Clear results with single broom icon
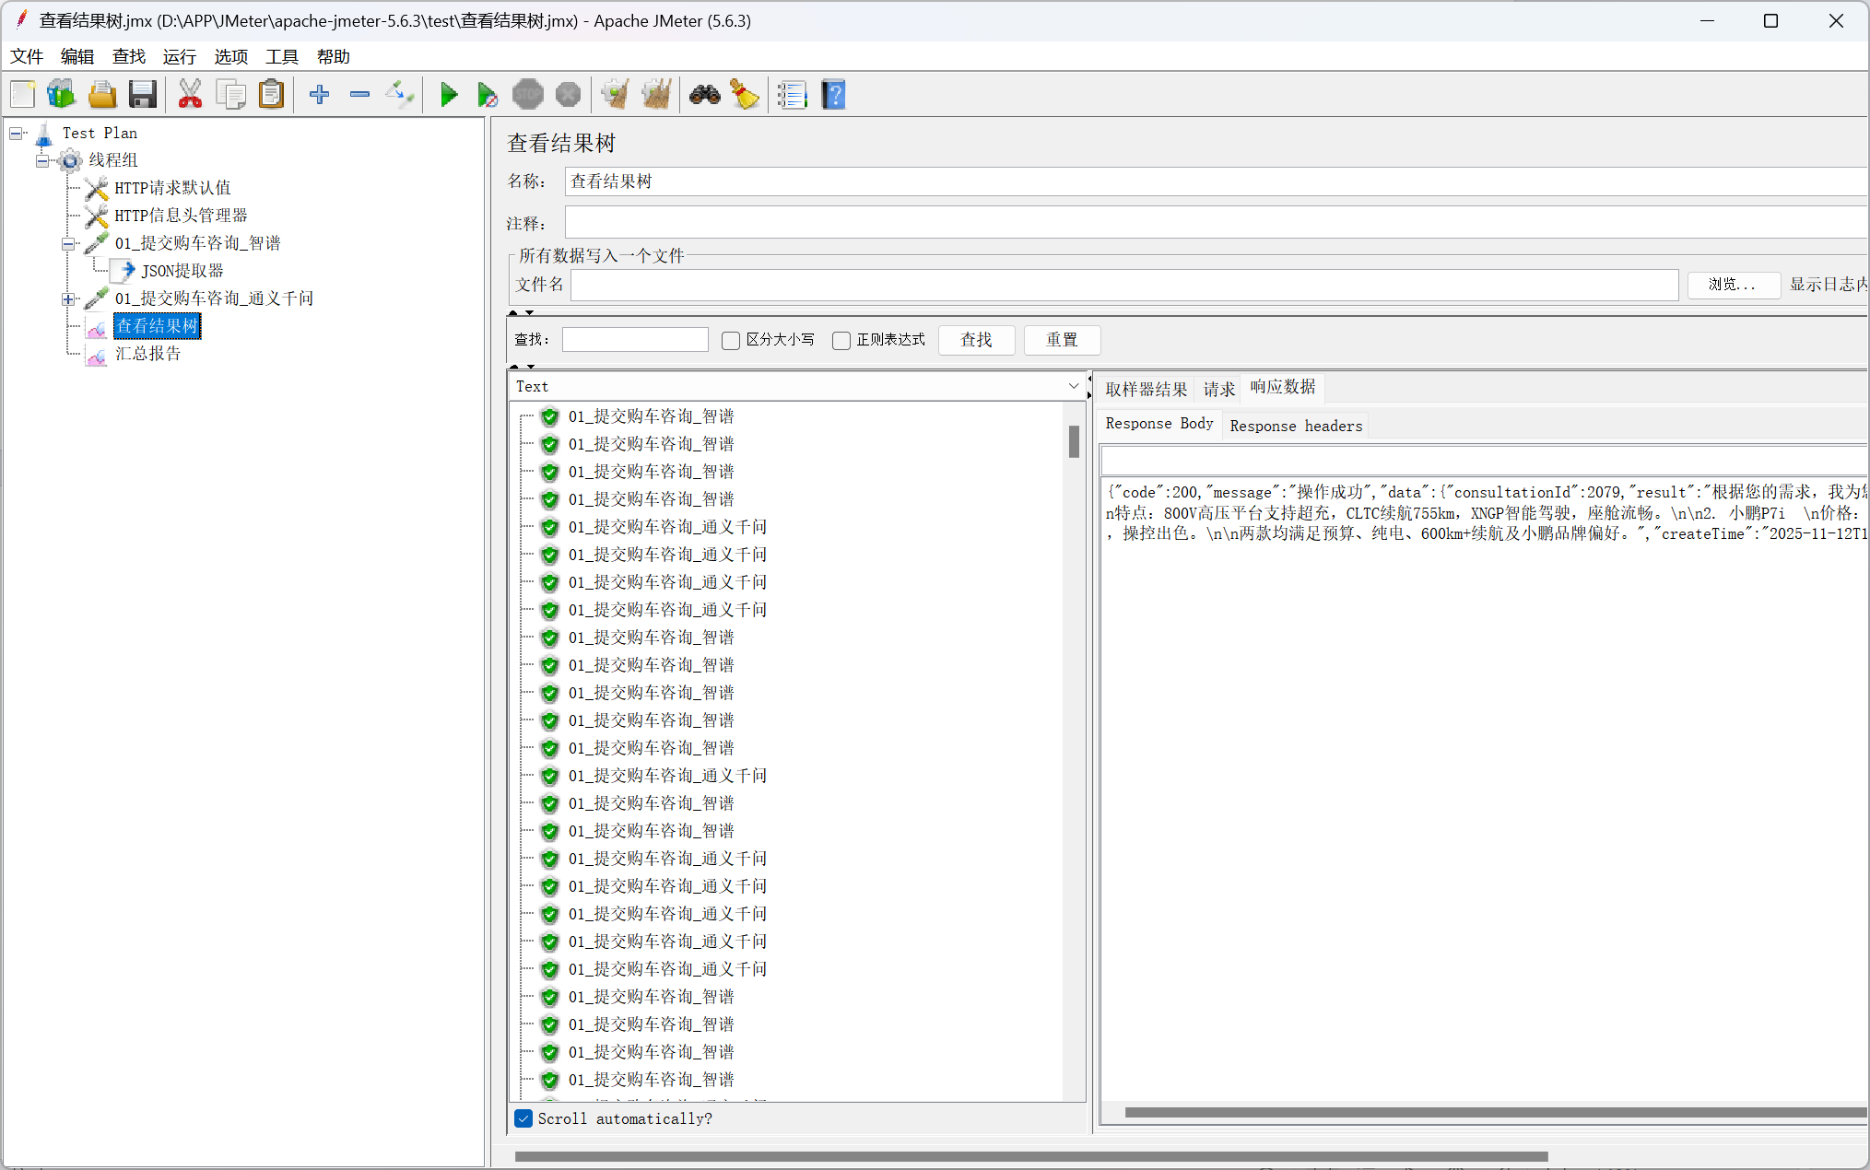Viewport: 1870px width, 1170px height. [615, 94]
